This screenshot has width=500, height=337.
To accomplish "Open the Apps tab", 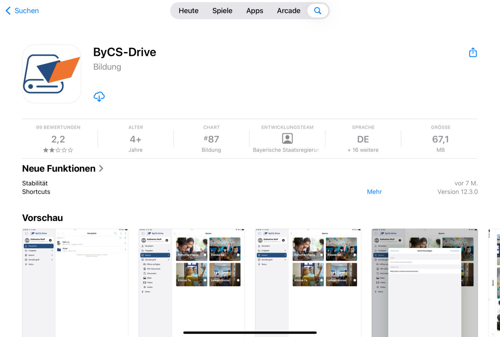I will (255, 11).
